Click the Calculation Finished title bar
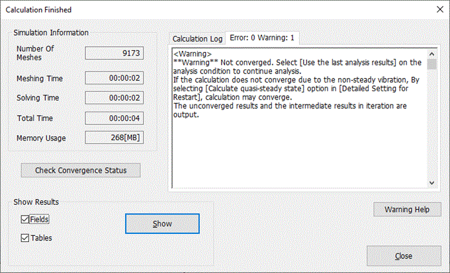The height and width of the screenshot is (273, 450). [x=199, y=10]
